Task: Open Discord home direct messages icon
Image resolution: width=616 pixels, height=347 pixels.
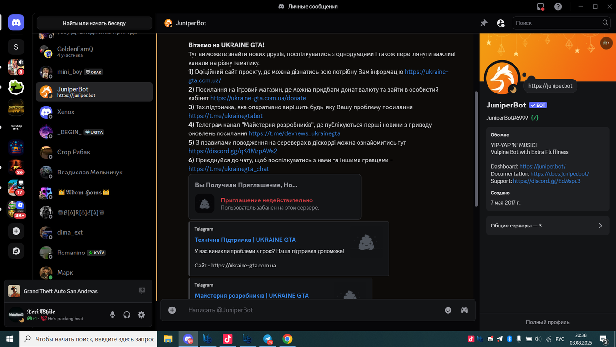Action: (16, 23)
